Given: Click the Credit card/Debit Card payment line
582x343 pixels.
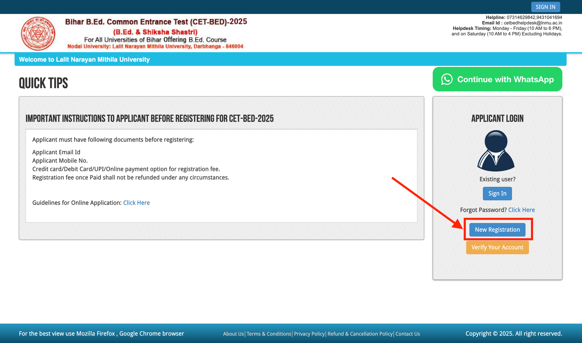Looking at the screenshot, I should coord(126,169).
